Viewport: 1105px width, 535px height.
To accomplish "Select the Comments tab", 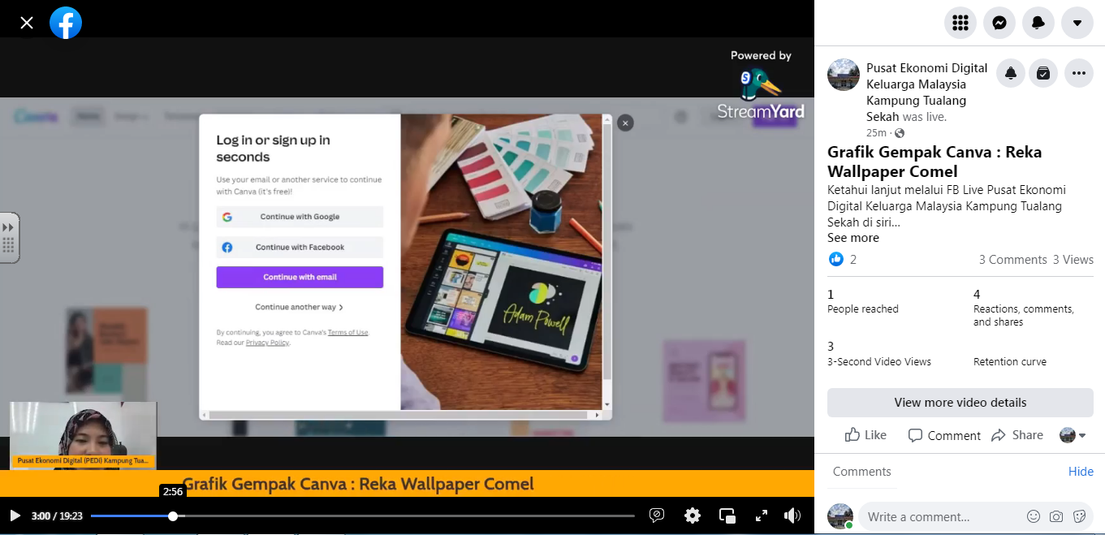I will click(861, 472).
